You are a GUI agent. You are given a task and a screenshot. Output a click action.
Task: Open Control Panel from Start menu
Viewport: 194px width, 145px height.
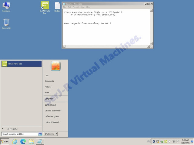[x=50, y=105]
